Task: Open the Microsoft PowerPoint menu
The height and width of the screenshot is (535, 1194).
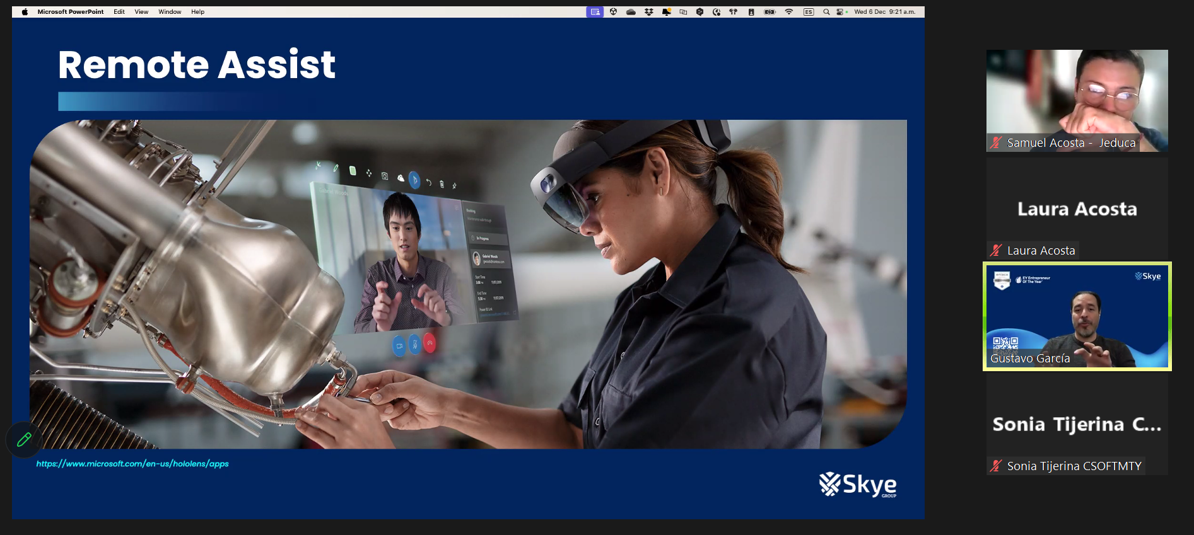Action: 71,12
